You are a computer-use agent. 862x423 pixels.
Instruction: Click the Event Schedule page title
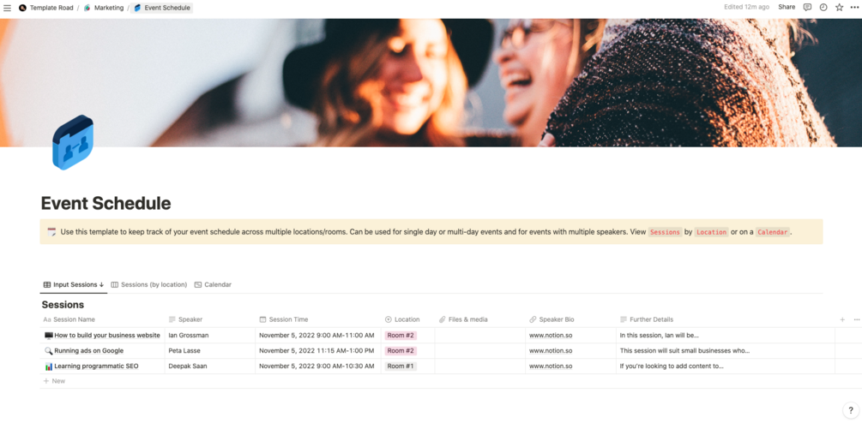click(105, 204)
